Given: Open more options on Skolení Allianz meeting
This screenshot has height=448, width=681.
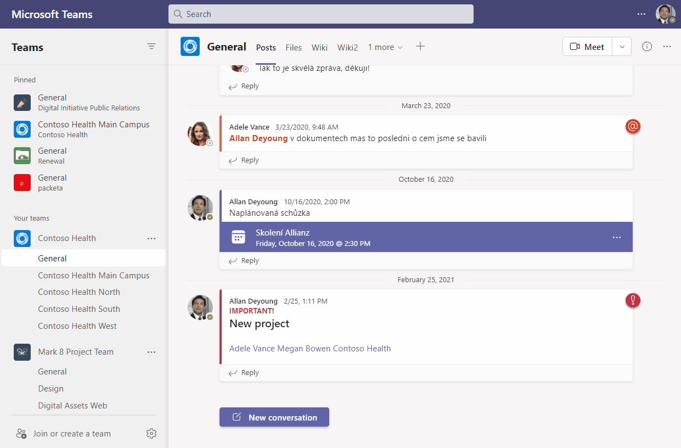Looking at the screenshot, I should point(617,237).
